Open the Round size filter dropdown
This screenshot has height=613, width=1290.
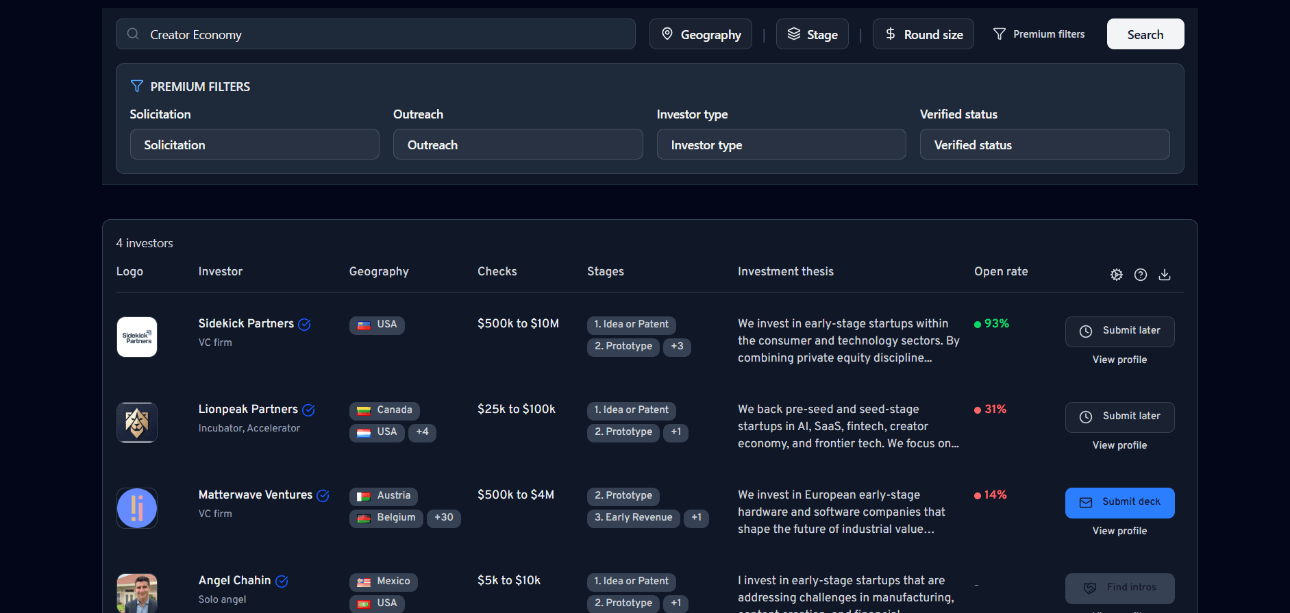click(923, 34)
